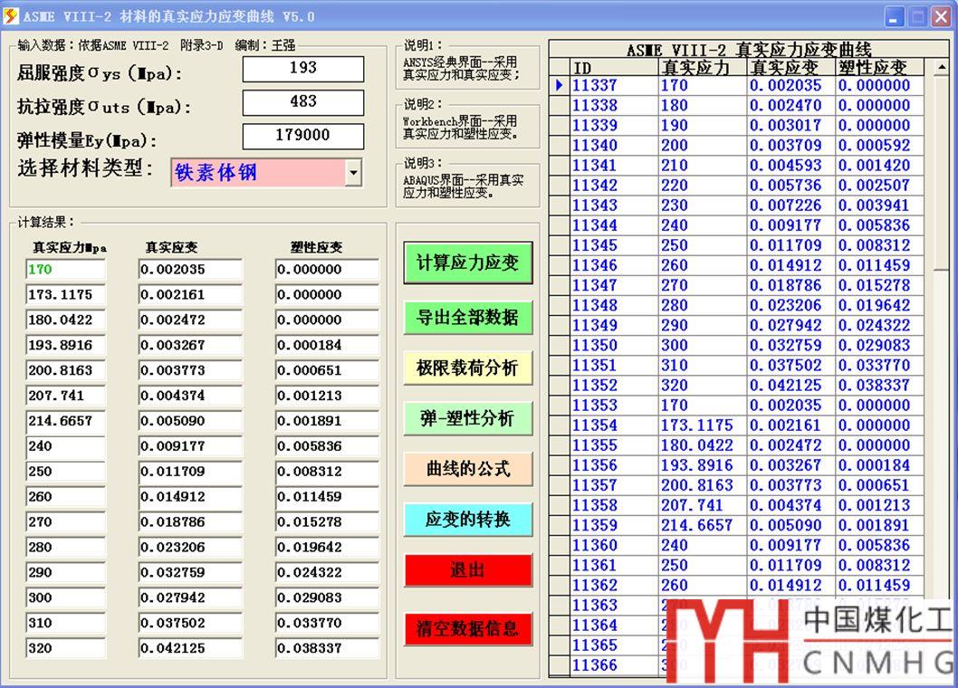Clear data with 清空数据信息 button
The image size is (958, 688).
tap(467, 629)
